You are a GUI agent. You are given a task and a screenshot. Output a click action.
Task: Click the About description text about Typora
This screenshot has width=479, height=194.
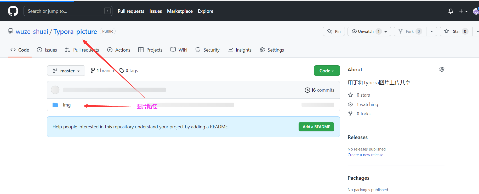click(379, 83)
